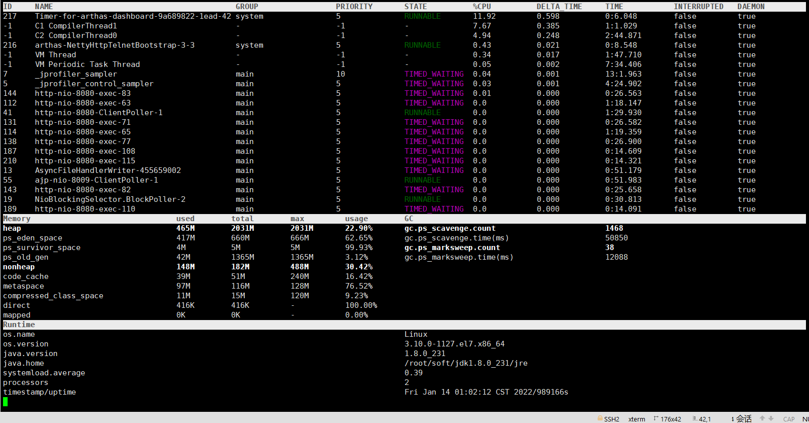809x423 pixels.
Task: Click the compressed_class_space row label
Action: point(53,296)
